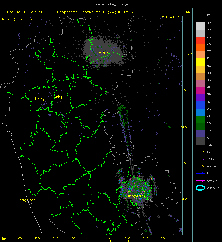The height and width of the screenshot is (242, 222).
Task: Pick the light blue 30–35 dBZ swatch
Action: 200,112
